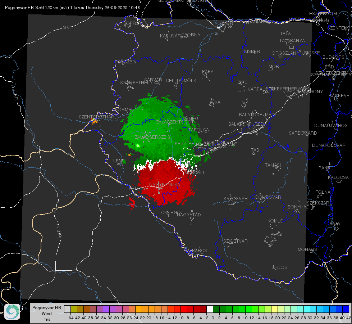Click the OROSZLANY city label
This screenshot has width=352, height=324.
click(x=285, y=53)
